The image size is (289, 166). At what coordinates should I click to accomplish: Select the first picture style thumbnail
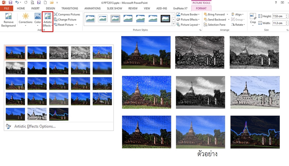pyautogui.click(x=90, y=18)
